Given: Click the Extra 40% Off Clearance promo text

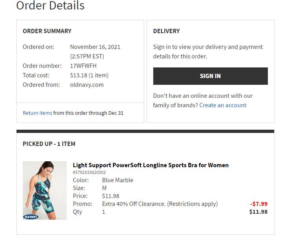Looking at the screenshot, I should 160,204.
